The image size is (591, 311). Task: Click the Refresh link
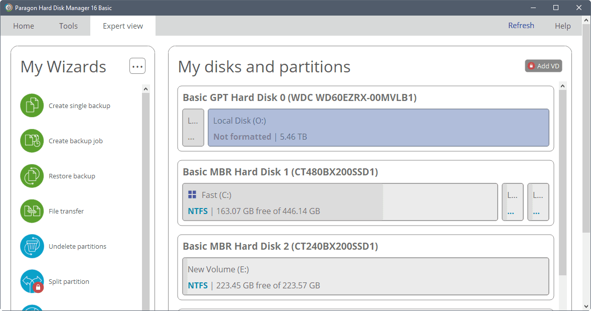pyautogui.click(x=521, y=25)
